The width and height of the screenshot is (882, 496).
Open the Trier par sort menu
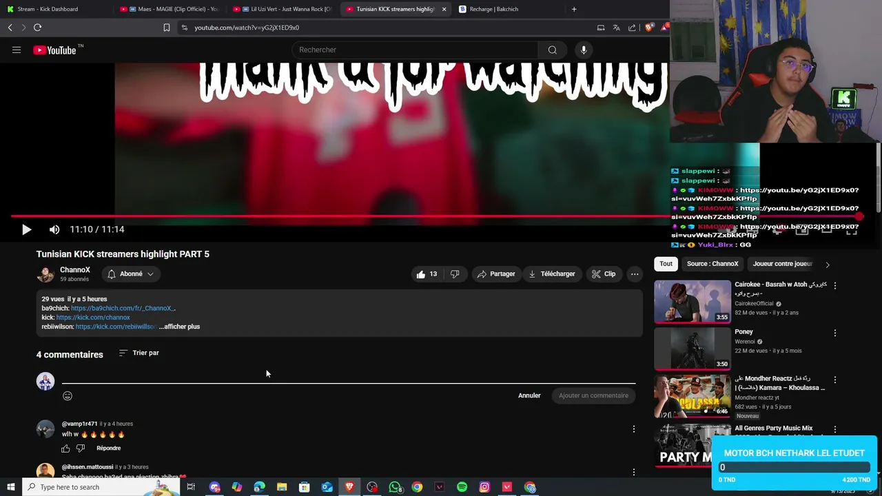point(139,353)
